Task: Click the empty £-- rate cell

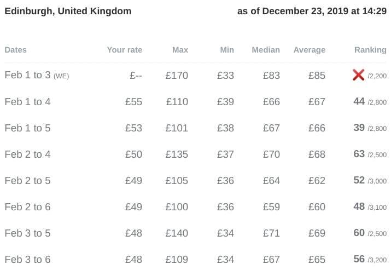Action: pos(136,76)
